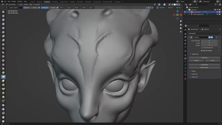This screenshot has width=222, height=125.
Task: Click the outliner search field
Action: [201, 5]
